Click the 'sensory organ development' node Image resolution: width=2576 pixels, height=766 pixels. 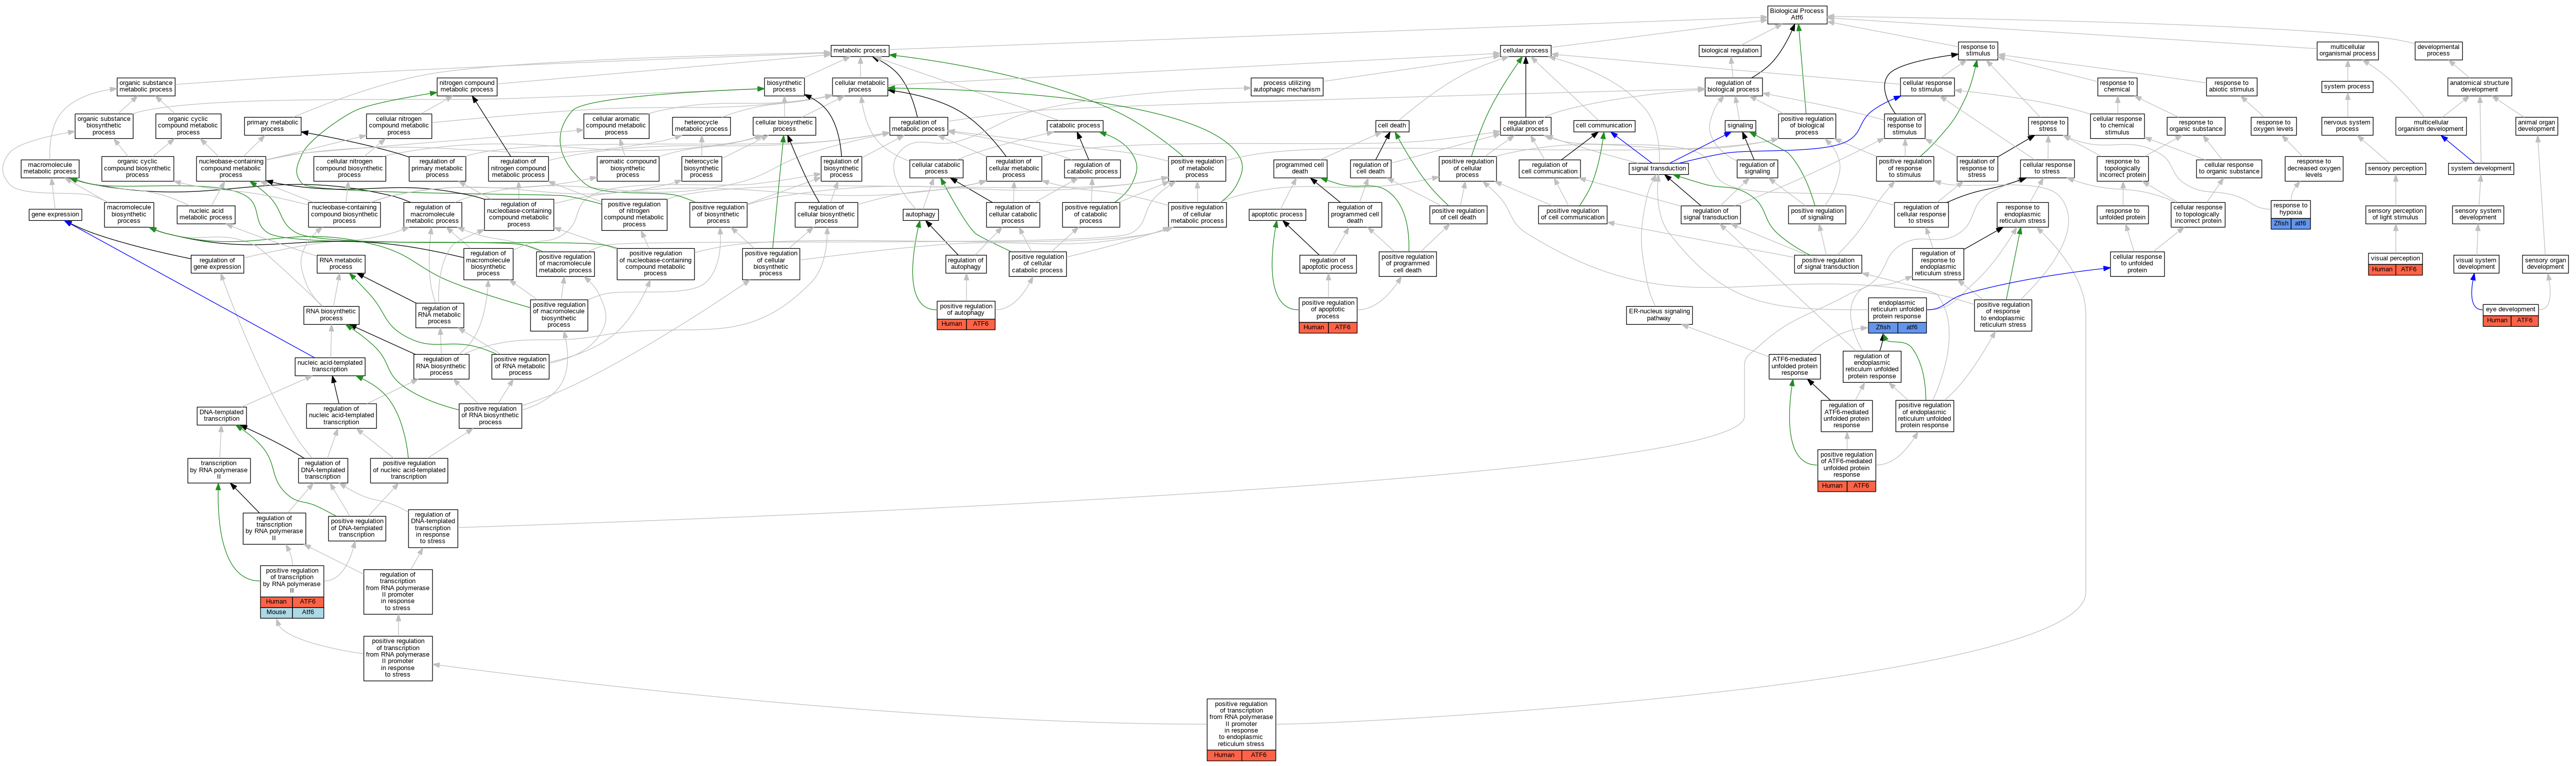coord(2544,264)
